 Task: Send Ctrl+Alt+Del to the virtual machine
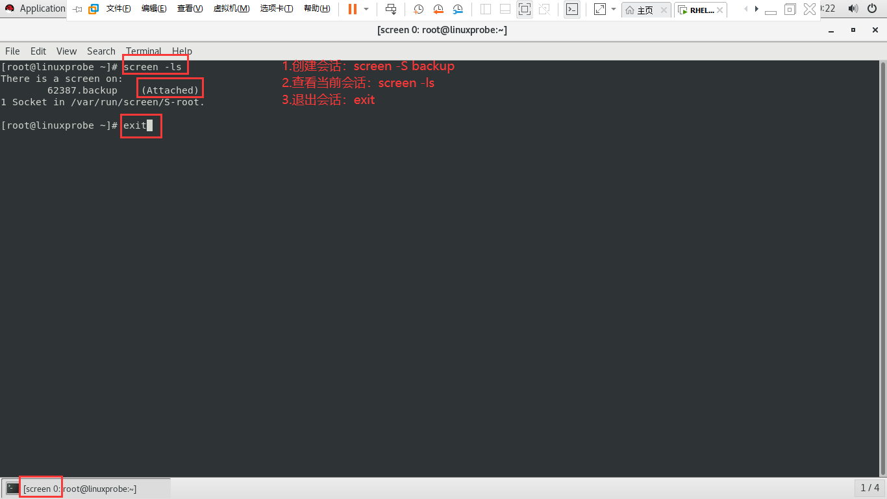click(390, 9)
